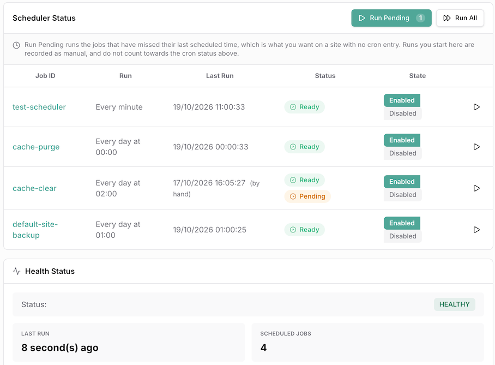
Task: Click the clock icon beside the info note
Action: pos(16,45)
